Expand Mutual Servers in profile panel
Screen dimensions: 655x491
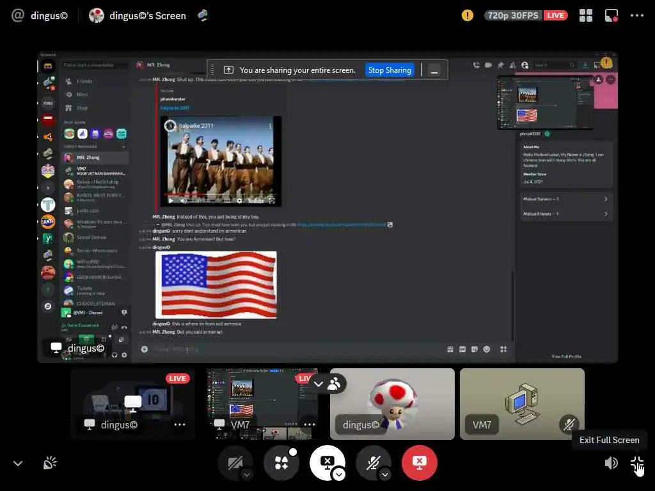(565, 199)
